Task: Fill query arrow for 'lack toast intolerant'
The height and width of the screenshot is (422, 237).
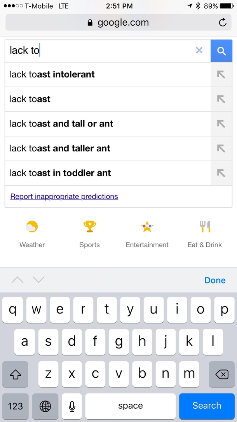Action: [221, 74]
